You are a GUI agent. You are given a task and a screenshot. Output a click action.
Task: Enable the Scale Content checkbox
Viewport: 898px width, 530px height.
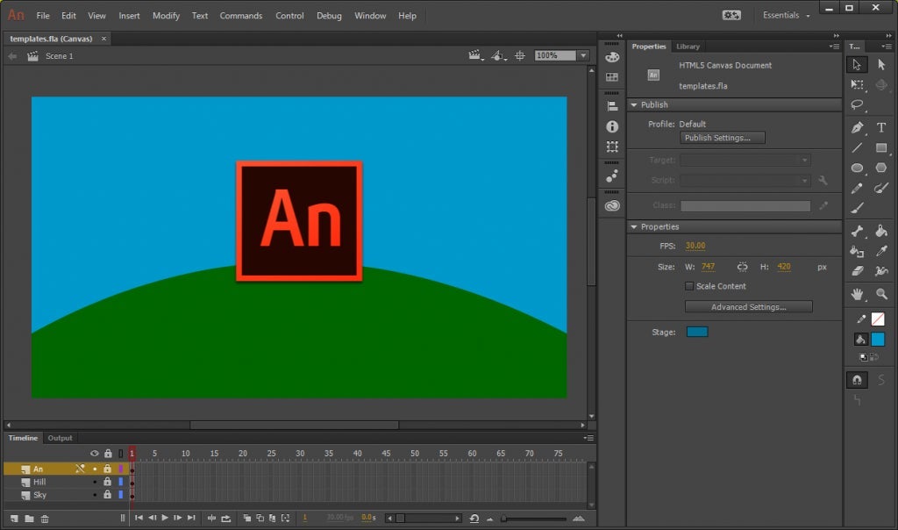(689, 286)
